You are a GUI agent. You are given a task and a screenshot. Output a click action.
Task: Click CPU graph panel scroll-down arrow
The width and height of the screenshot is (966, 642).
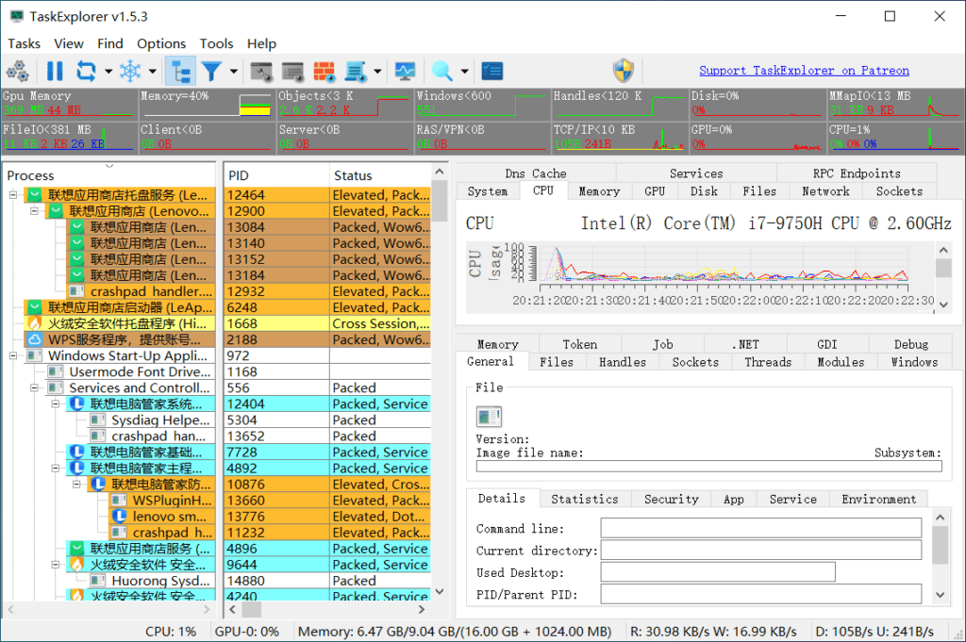(x=943, y=305)
